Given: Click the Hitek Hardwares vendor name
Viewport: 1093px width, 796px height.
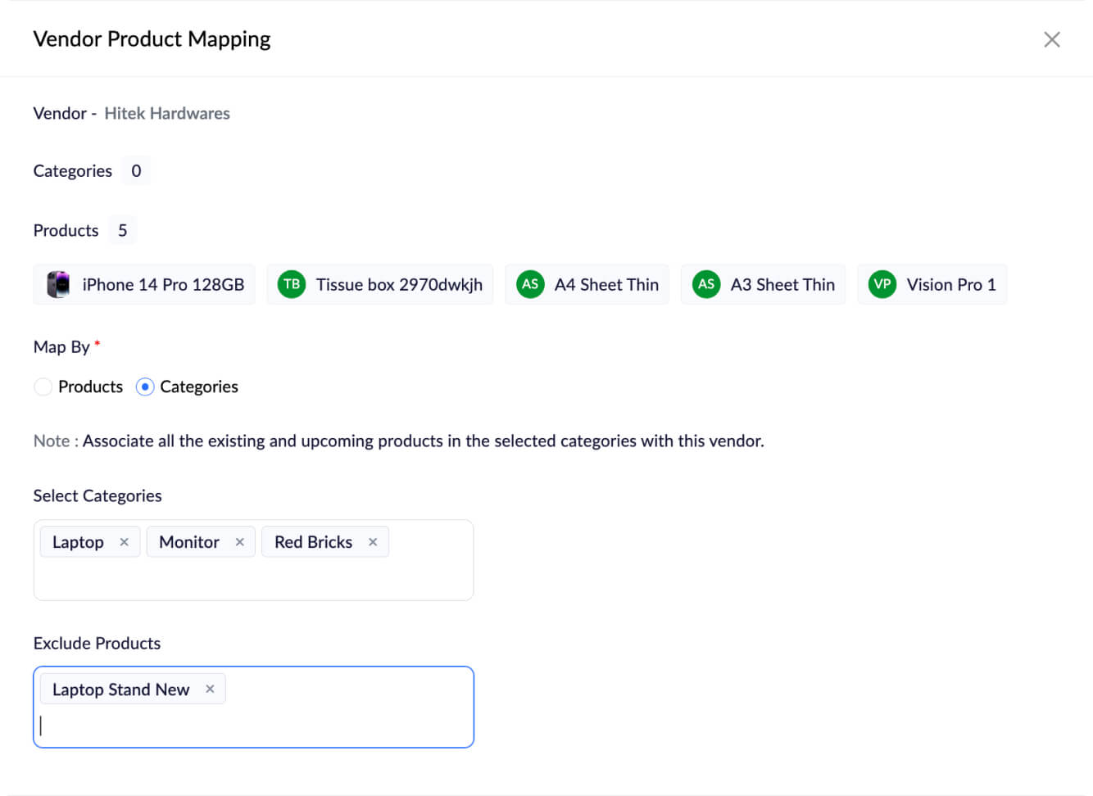Looking at the screenshot, I should 167,114.
